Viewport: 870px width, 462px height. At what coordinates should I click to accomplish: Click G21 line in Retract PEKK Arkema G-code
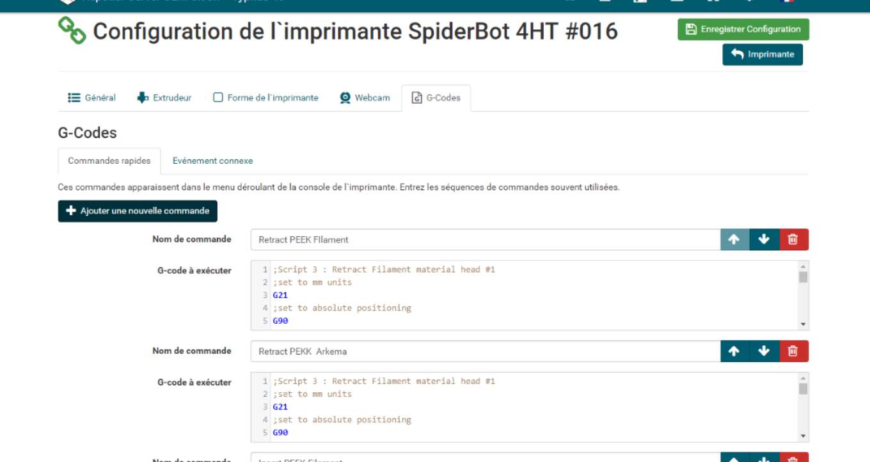(280, 407)
